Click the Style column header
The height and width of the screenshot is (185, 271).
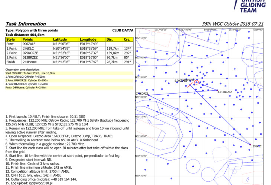point(11,39)
